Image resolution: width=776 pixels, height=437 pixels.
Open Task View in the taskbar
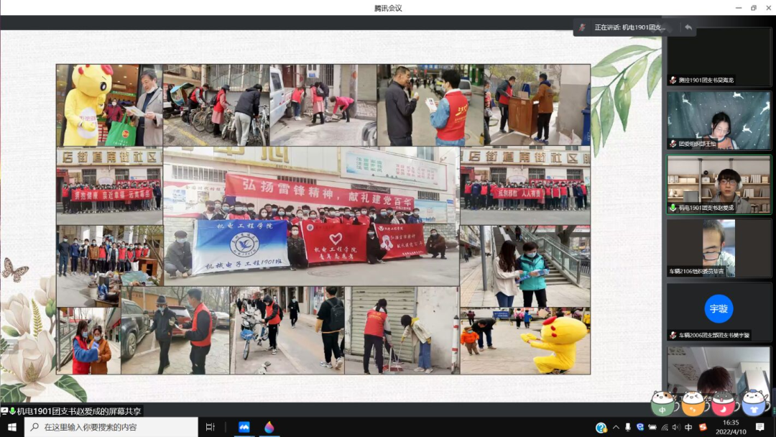pyautogui.click(x=211, y=427)
